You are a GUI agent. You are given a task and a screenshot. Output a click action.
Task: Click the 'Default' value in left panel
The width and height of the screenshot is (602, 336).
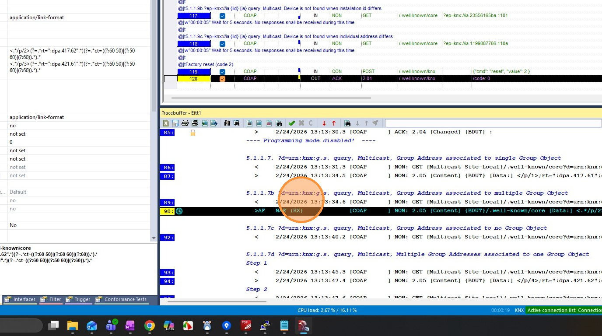(x=18, y=192)
